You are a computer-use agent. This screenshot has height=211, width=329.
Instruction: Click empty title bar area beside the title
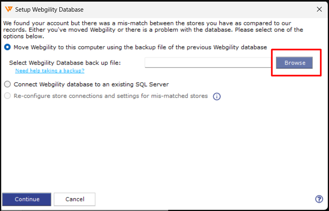pyautogui.click(x=193, y=9)
